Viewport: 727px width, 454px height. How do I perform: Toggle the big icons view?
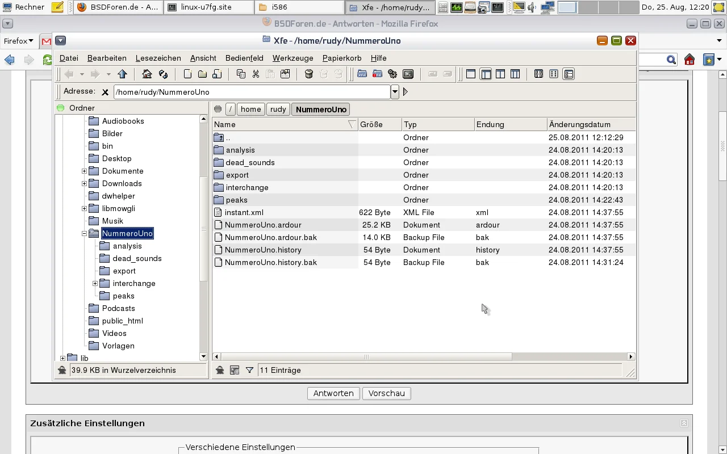(538, 74)
